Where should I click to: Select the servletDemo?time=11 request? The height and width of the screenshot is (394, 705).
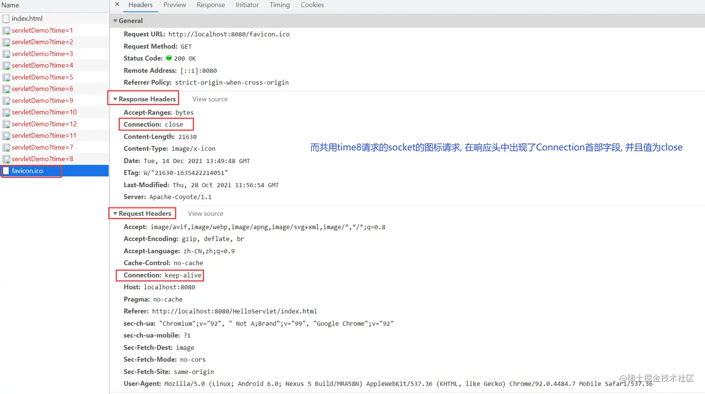55,135
